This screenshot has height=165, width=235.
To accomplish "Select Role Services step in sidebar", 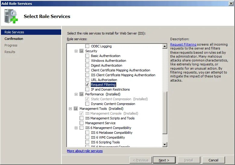I will pyautogui.click(x=31, y=32).
